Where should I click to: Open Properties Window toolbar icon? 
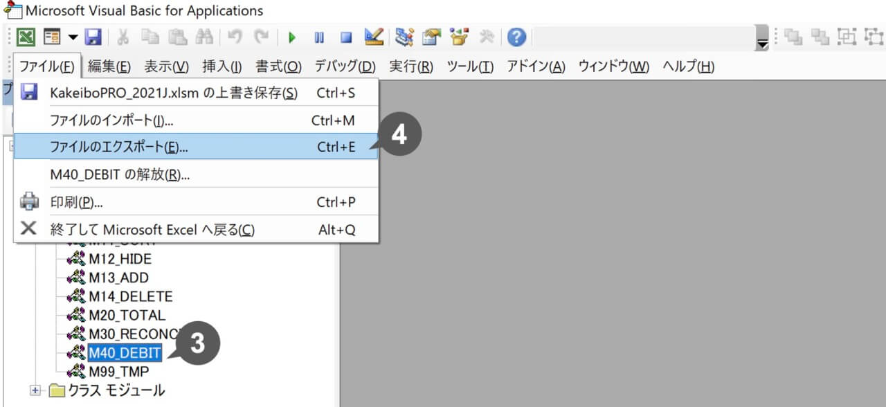click(432, 37)
